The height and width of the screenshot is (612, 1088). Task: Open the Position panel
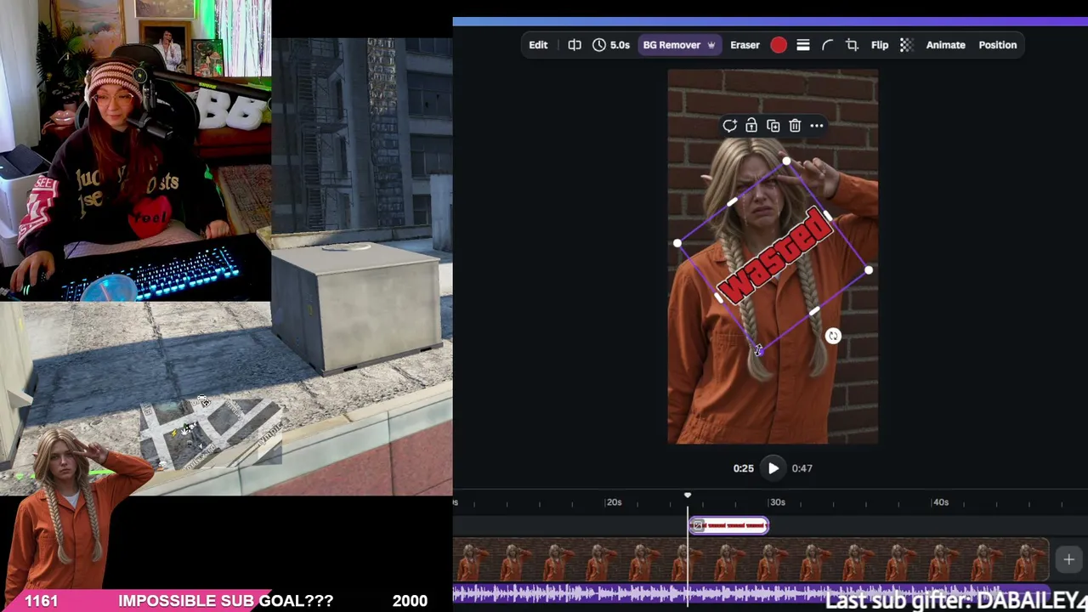997,45
